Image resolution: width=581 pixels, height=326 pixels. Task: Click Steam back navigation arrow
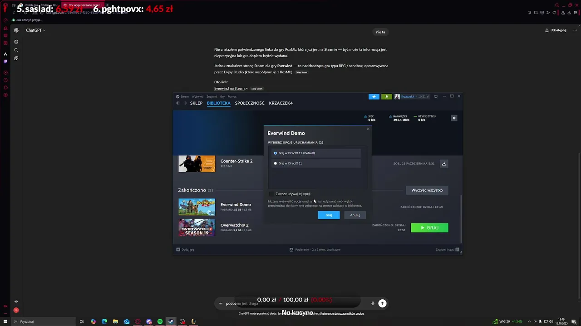(x=178, y=103)
